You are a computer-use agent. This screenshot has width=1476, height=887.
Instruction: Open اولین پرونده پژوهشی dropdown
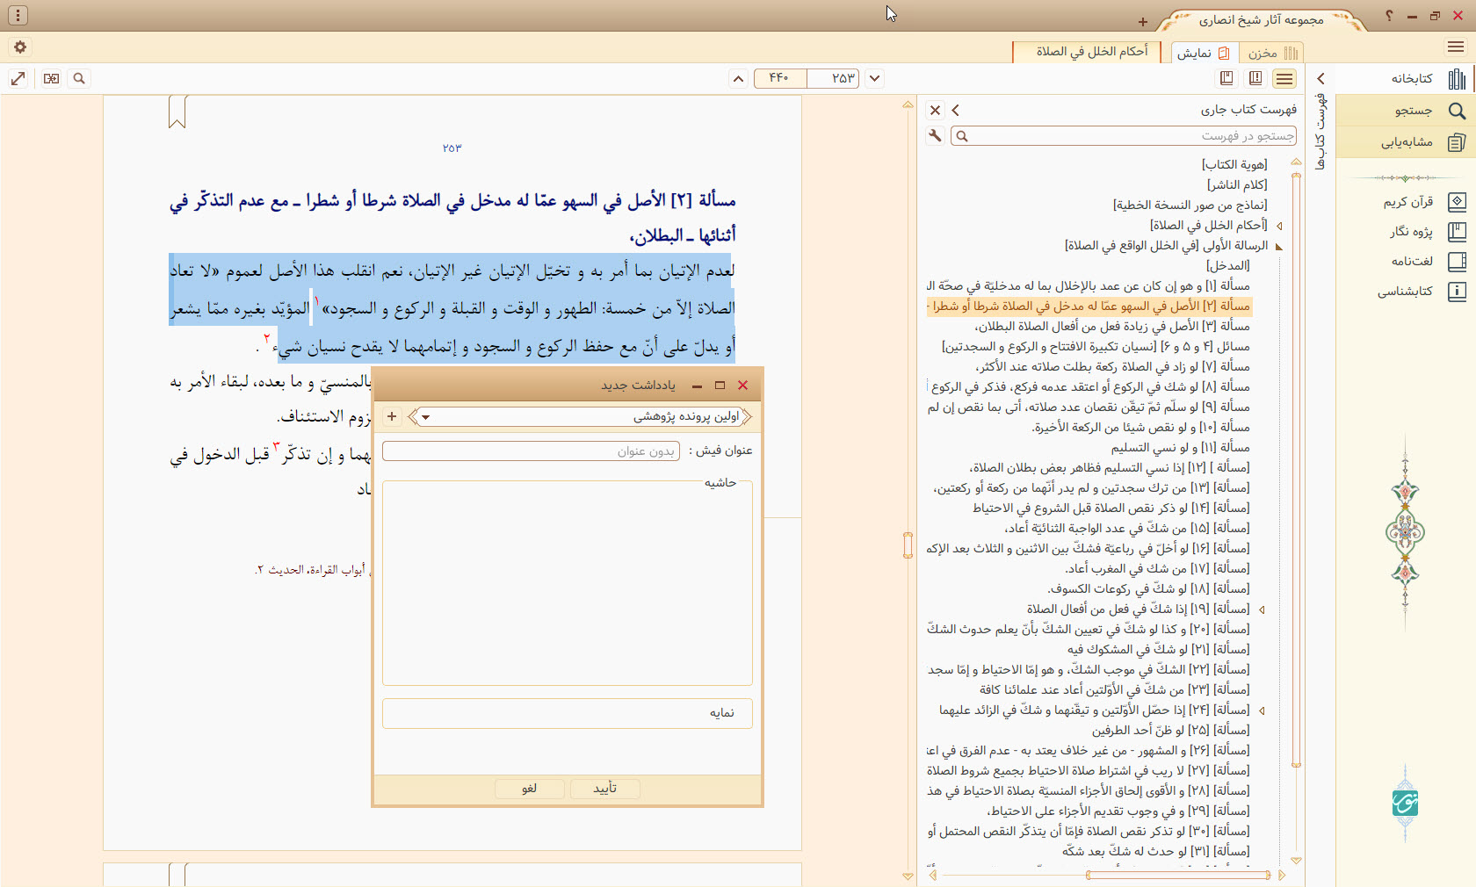coord(582,416)
